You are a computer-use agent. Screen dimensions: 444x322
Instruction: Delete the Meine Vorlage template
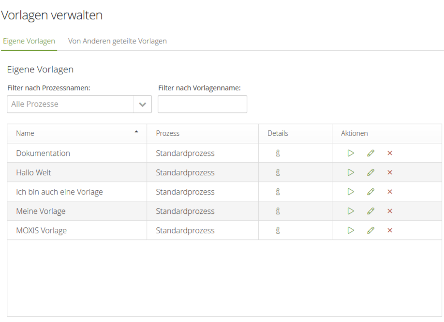[x=390, y=211]
